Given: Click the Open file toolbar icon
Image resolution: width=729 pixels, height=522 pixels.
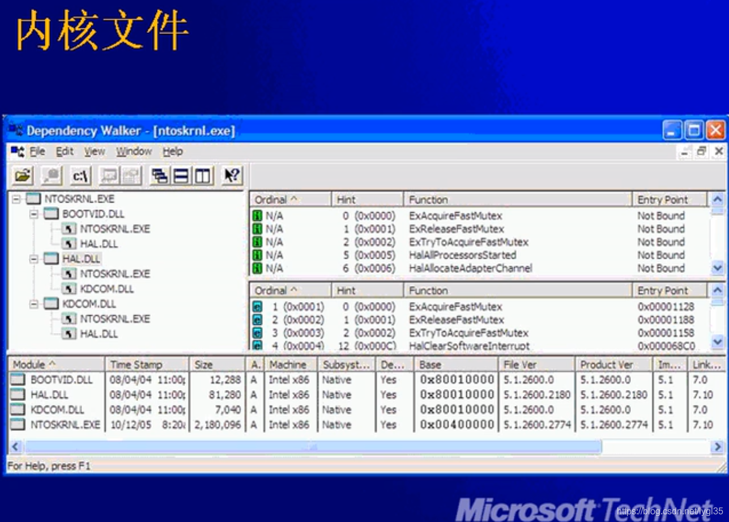Looking at the screenshot, I should click(x=23, y=176).
